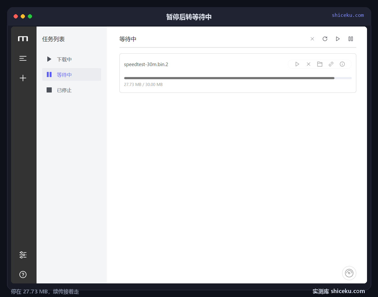
Task: Click the 等待中 page title
Action: 128,39
